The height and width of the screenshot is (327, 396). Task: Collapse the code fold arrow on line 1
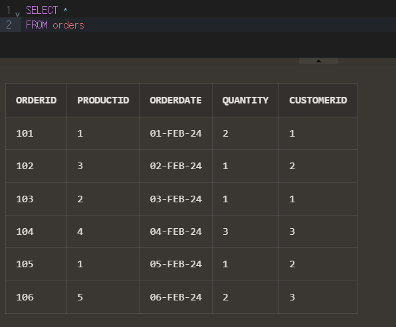tap(17, 14)
